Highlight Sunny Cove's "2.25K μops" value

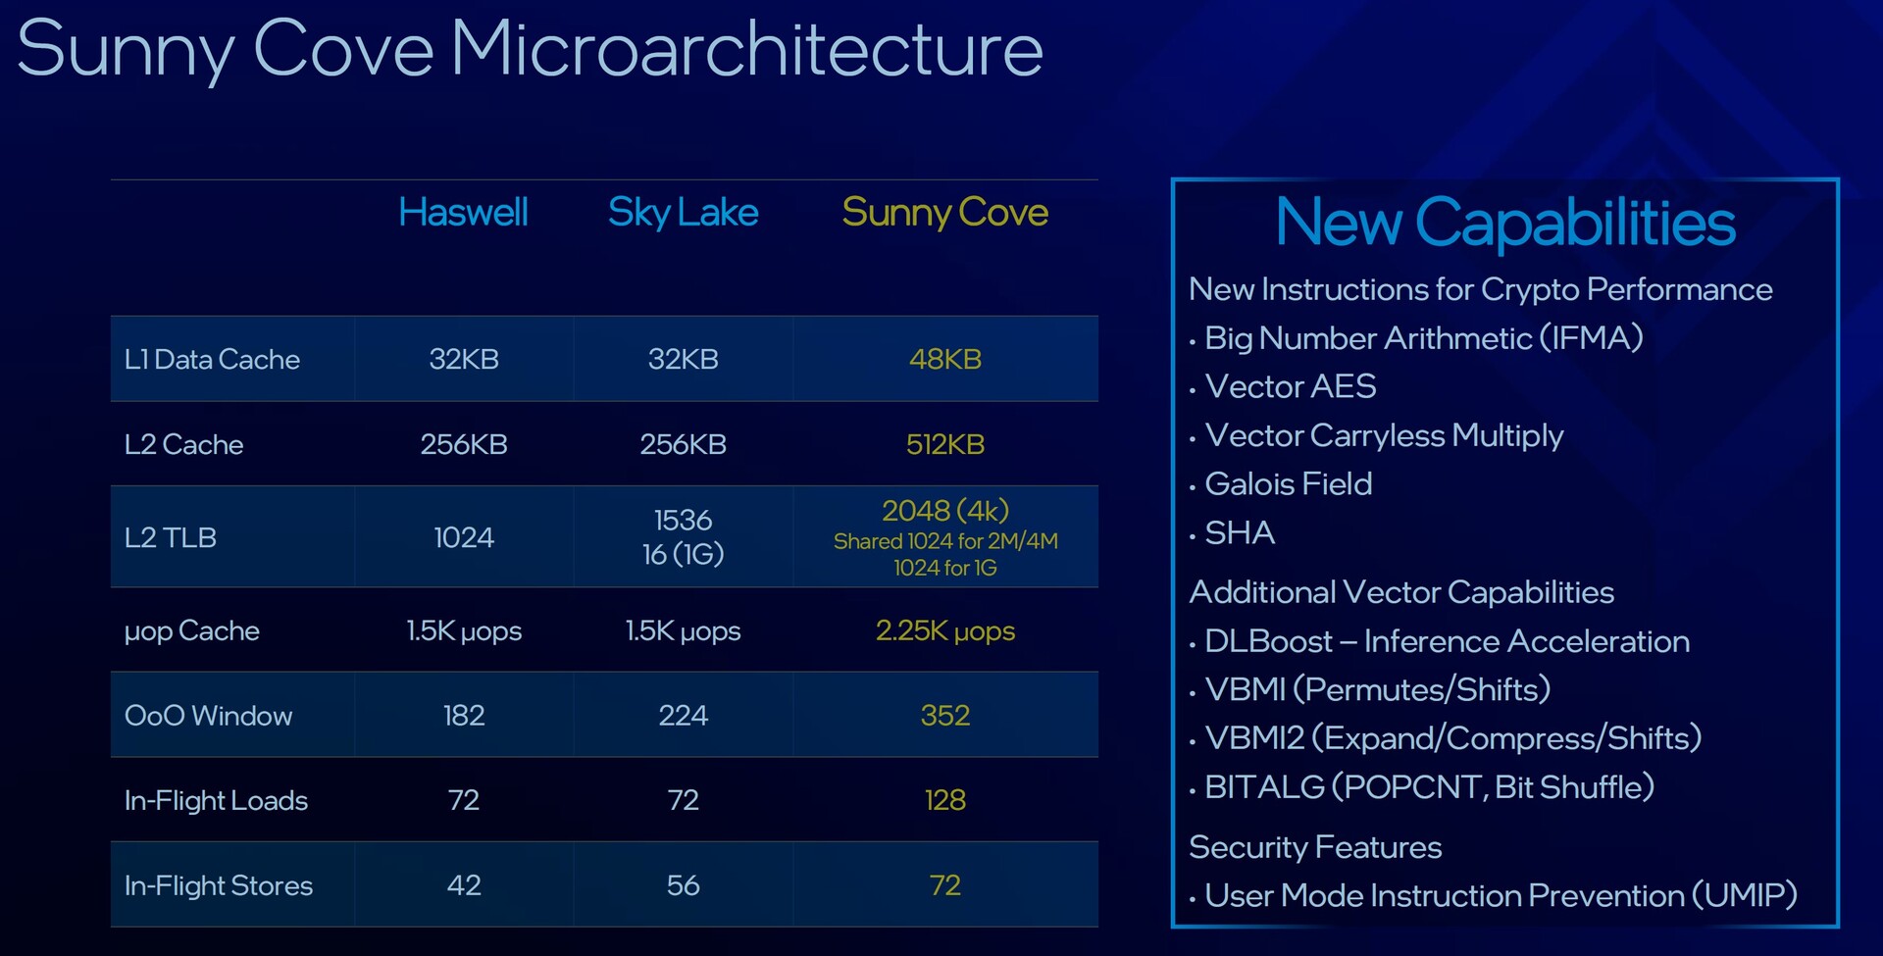pos(945,630)
